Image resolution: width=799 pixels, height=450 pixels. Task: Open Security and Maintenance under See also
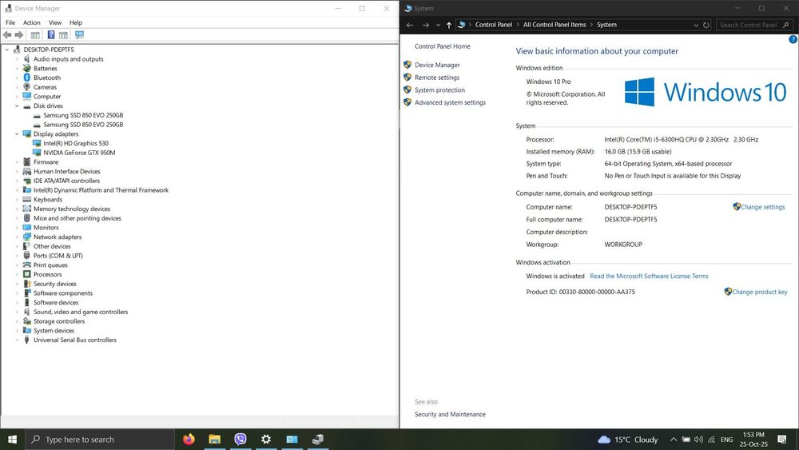coord(450,414)
